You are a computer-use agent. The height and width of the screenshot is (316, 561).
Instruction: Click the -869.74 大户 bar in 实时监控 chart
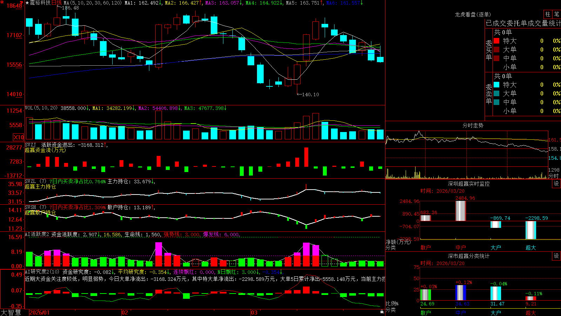(496, 224)
